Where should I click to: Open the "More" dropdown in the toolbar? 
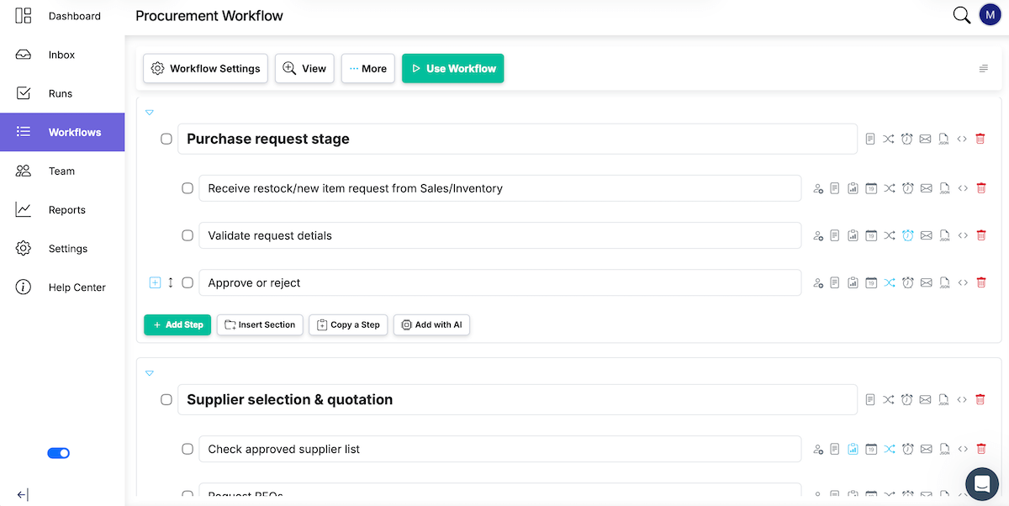click(x=367, y=68)
